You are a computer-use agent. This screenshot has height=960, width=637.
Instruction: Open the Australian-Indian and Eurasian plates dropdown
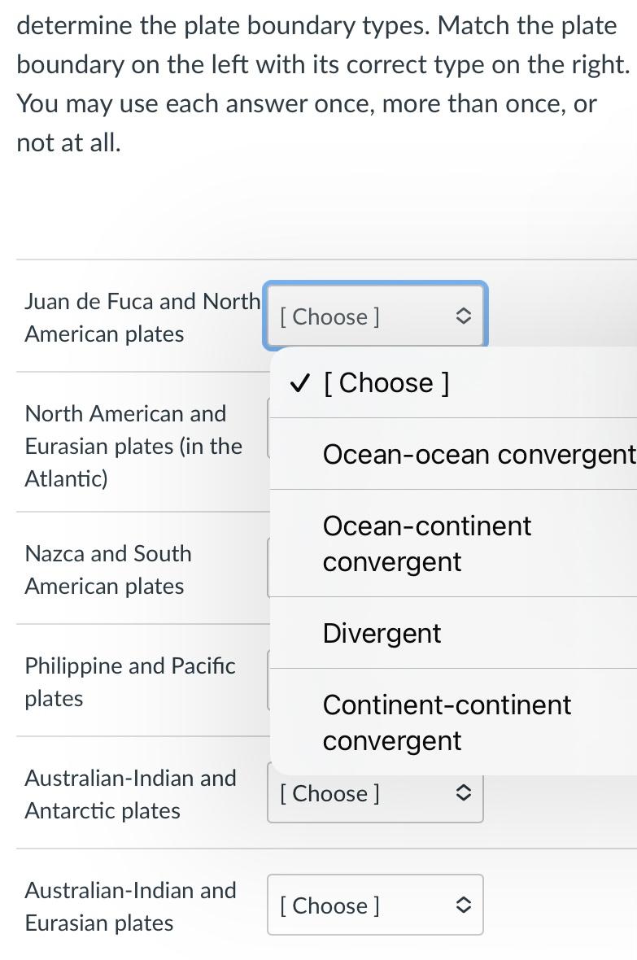(374, 905)
